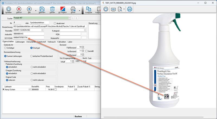Delete the product using Löschen trash icon
Image resolution: width=217 pixels, height=119 pixels.
pos(52,9)
